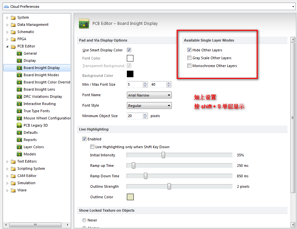This screenshot has width=297, height=229.
Task: Select the Never radio button
Action: 84,220
